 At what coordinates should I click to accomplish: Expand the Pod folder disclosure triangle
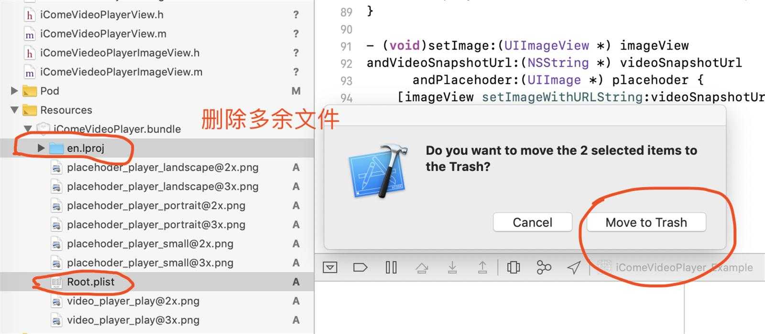tap(14, 91)
